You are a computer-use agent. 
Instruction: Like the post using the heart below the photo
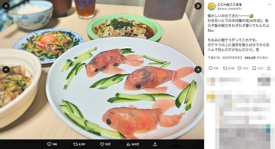tap(102, 144)
